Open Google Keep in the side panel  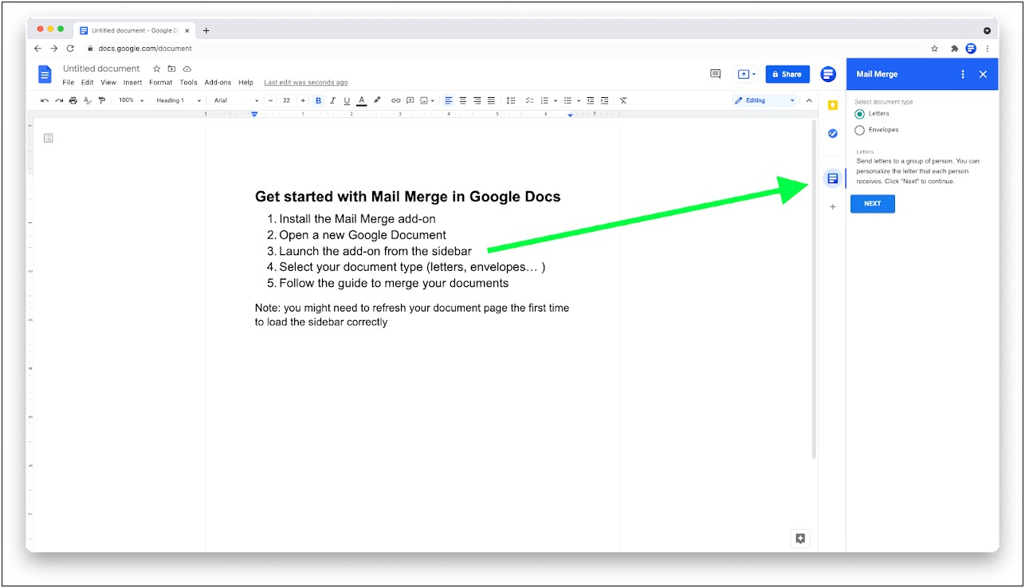point(833,105)
